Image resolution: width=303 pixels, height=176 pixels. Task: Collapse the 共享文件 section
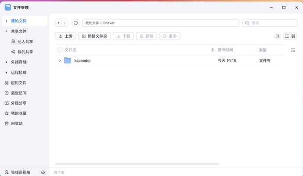coord(6,32)
